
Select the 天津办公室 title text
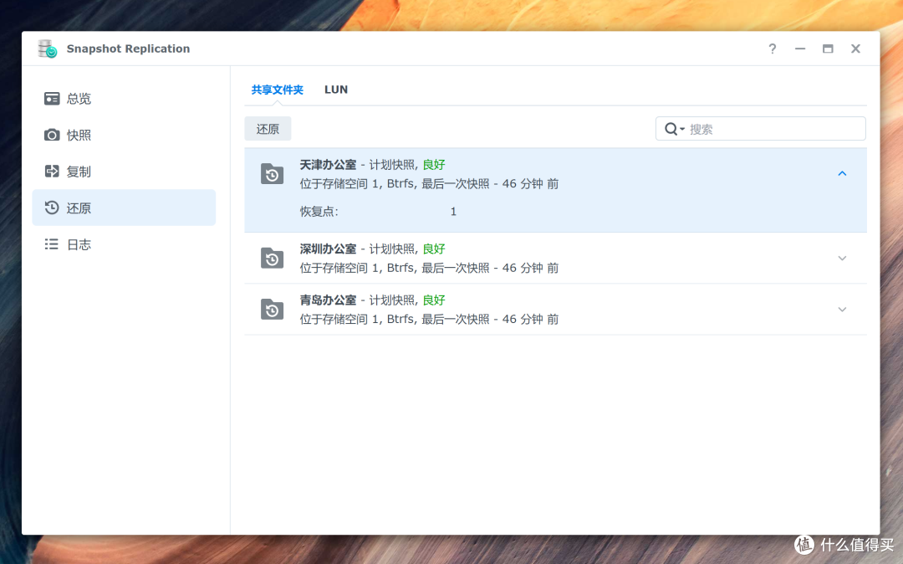[328, 165]
